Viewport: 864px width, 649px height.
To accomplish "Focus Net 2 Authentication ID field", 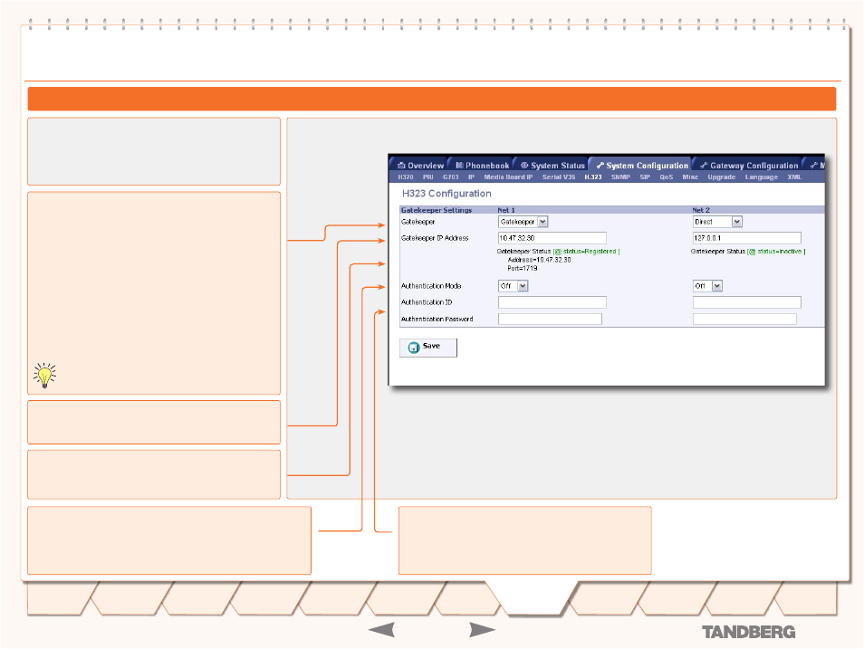I will click(x=746, y=302).
